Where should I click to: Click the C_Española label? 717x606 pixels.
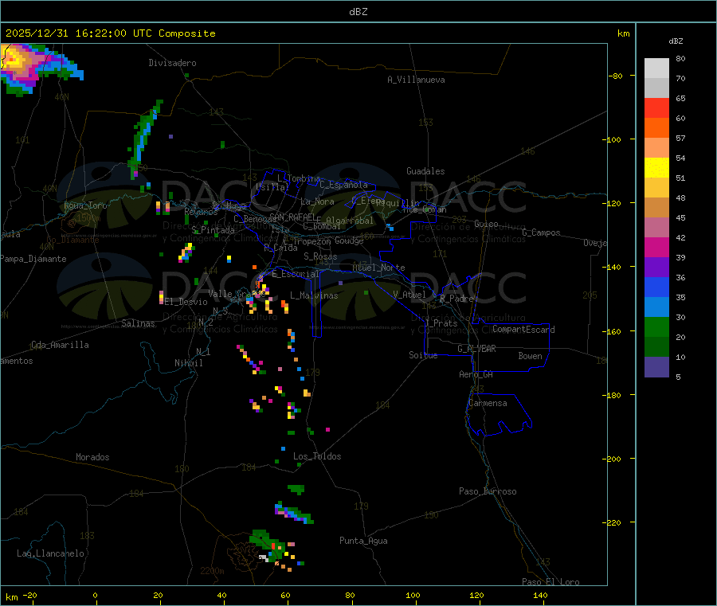tap(344, 185)
